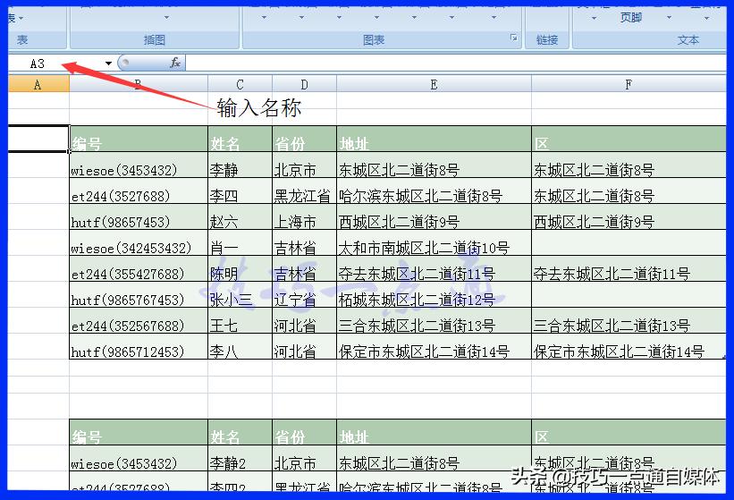Select the name cell 肖一

[240, 242]
